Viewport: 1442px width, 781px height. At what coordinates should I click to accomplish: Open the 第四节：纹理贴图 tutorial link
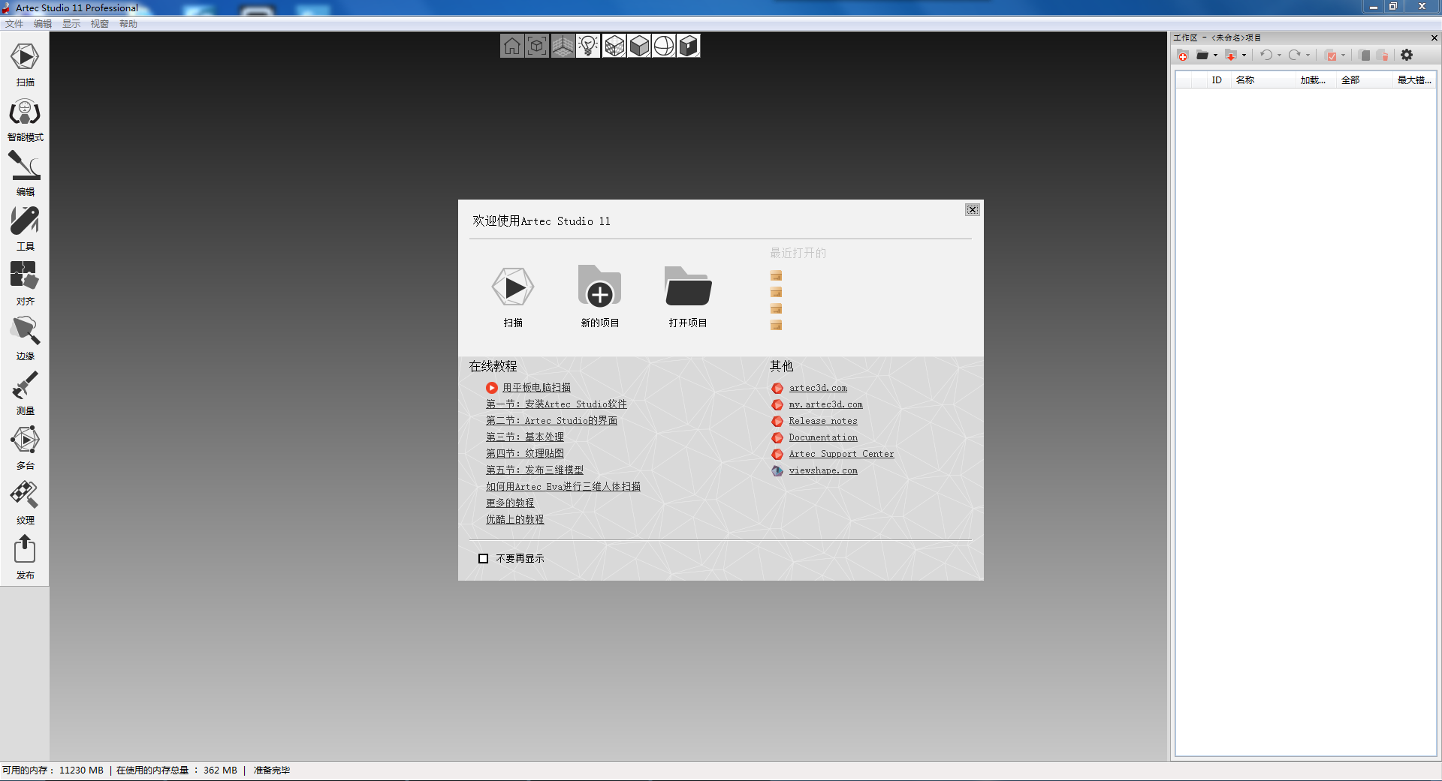(x=524, y=454)
